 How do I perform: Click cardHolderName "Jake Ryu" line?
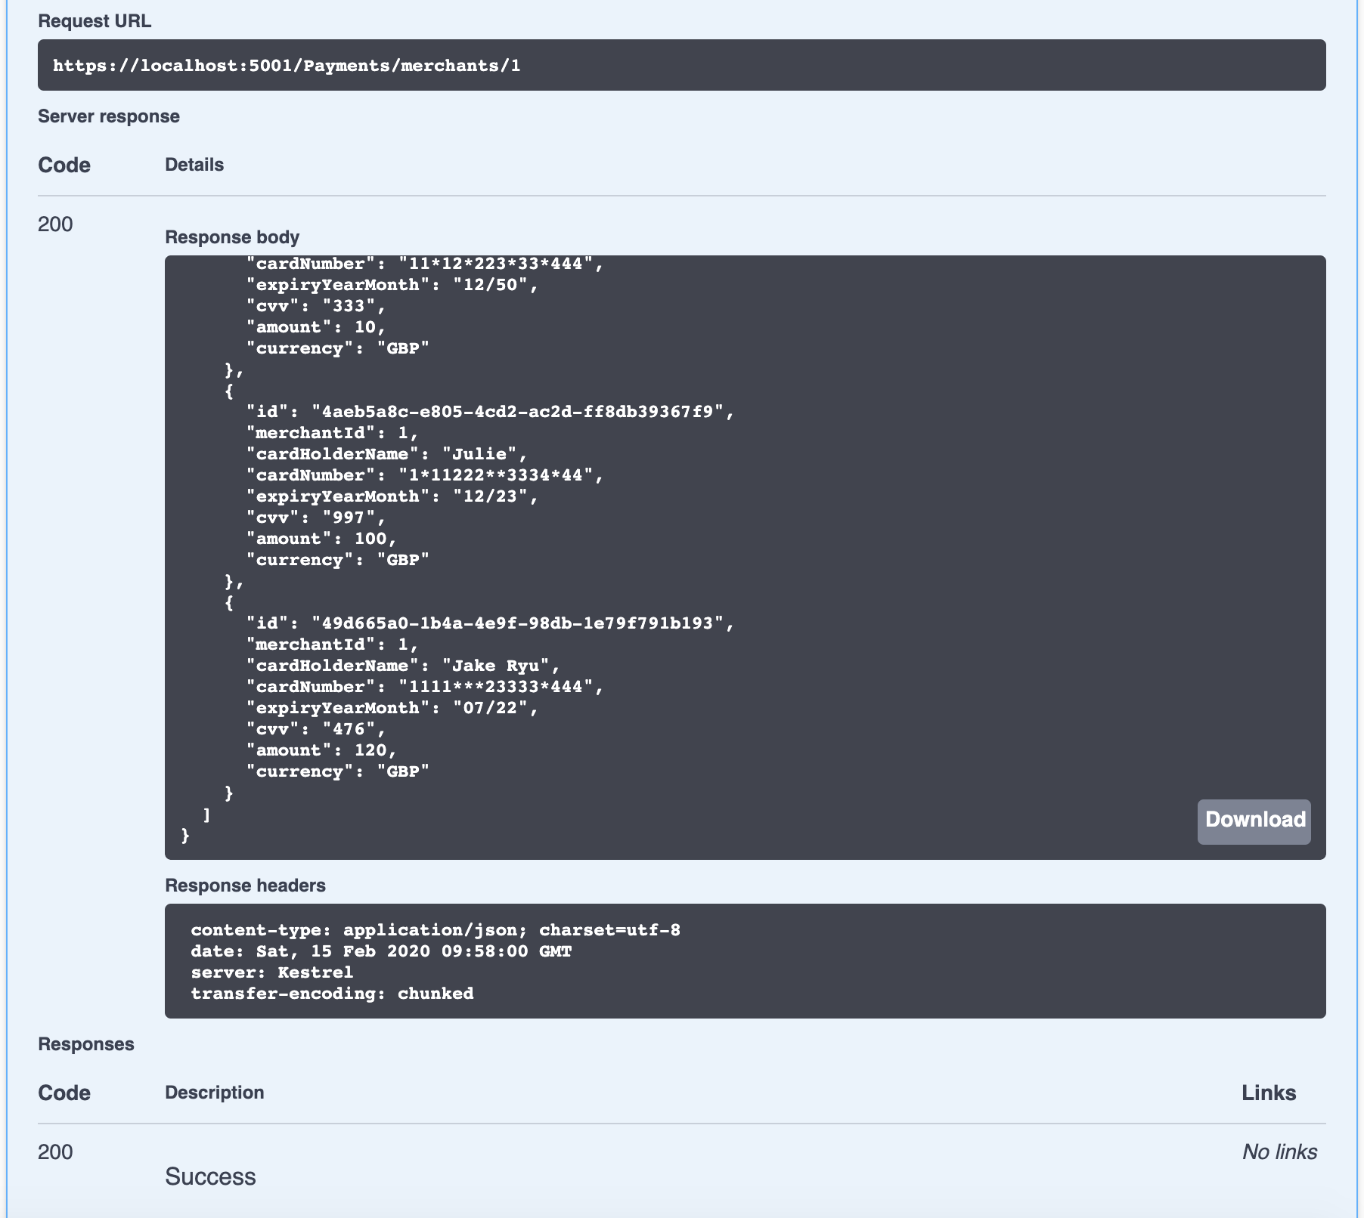point(403,666)
